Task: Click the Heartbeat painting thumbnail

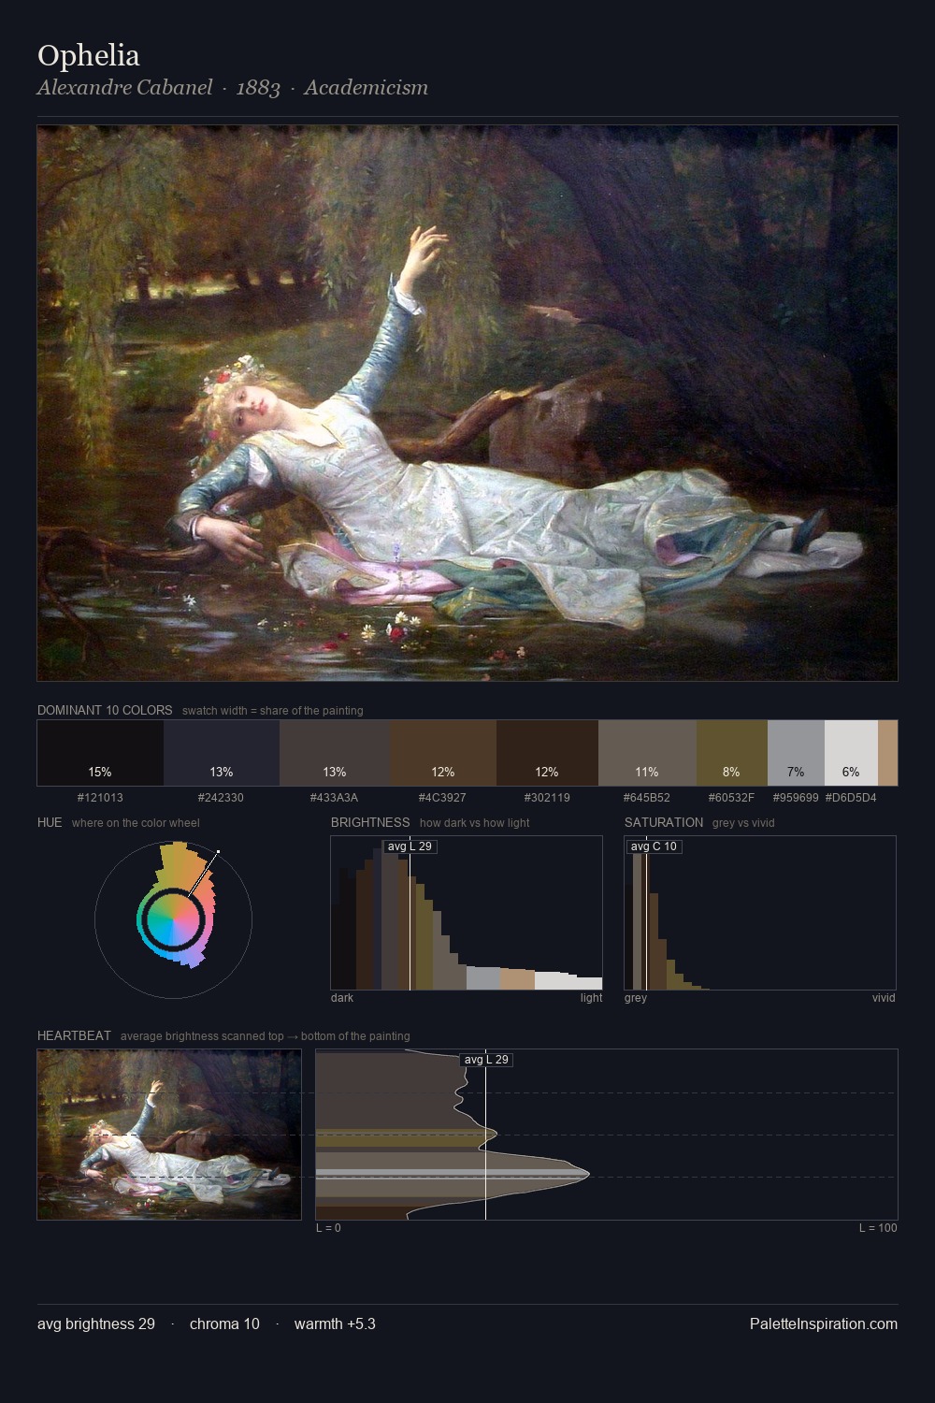Action: point(169,1135)
